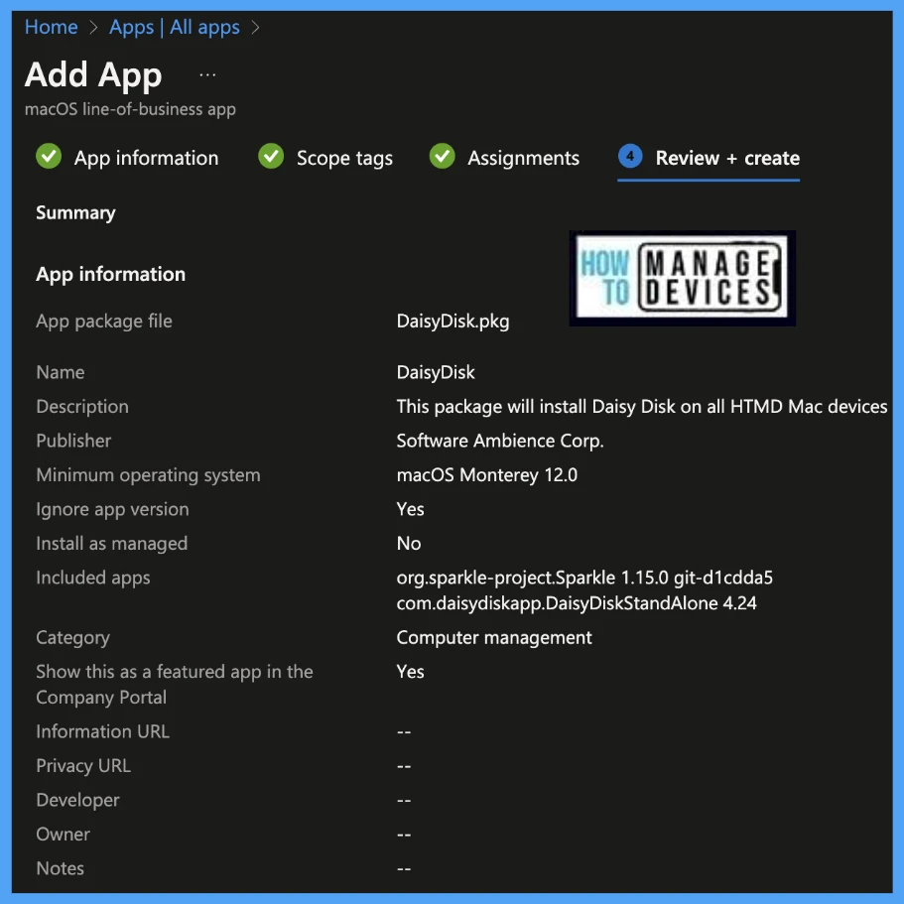Click the macOS Monterey 12.0 value
This screenshot has width=904, height=904.
click(486, 475)
